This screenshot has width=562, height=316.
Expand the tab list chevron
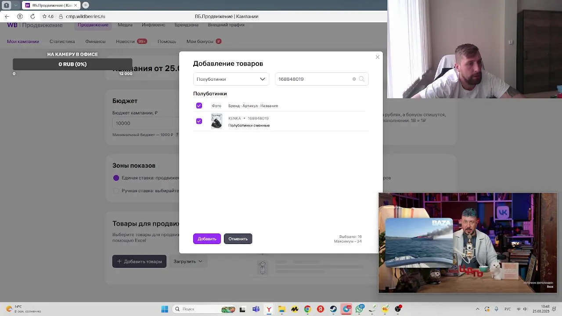tap(16, 5)
